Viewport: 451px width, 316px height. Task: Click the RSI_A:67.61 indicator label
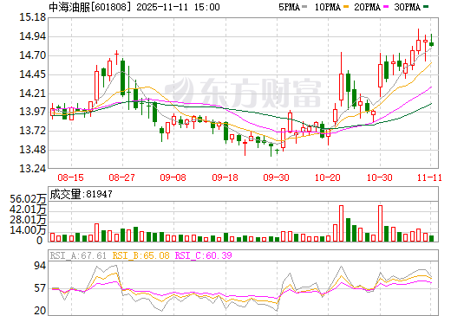pyautogui.click(x=78, y=255)
